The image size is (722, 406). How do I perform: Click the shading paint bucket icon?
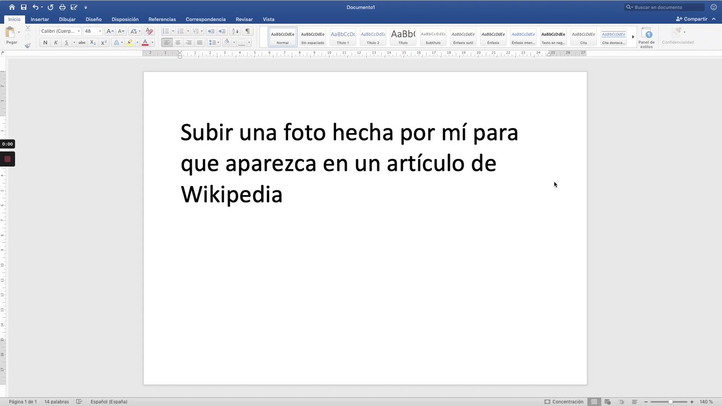226,42
